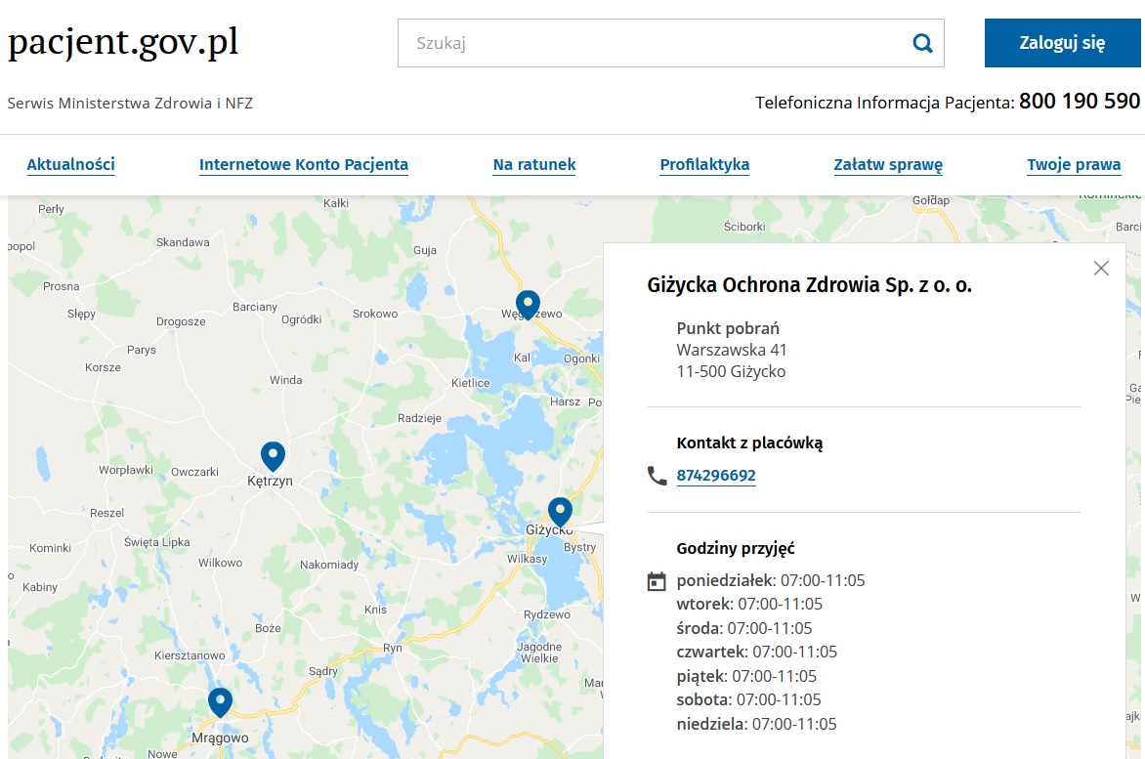Click the Reszel town label on map

[x=106, y=513]
